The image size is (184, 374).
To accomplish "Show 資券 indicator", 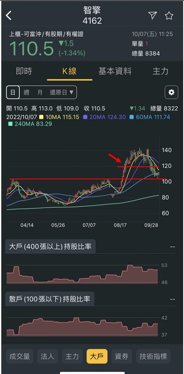I will (122, 356).
